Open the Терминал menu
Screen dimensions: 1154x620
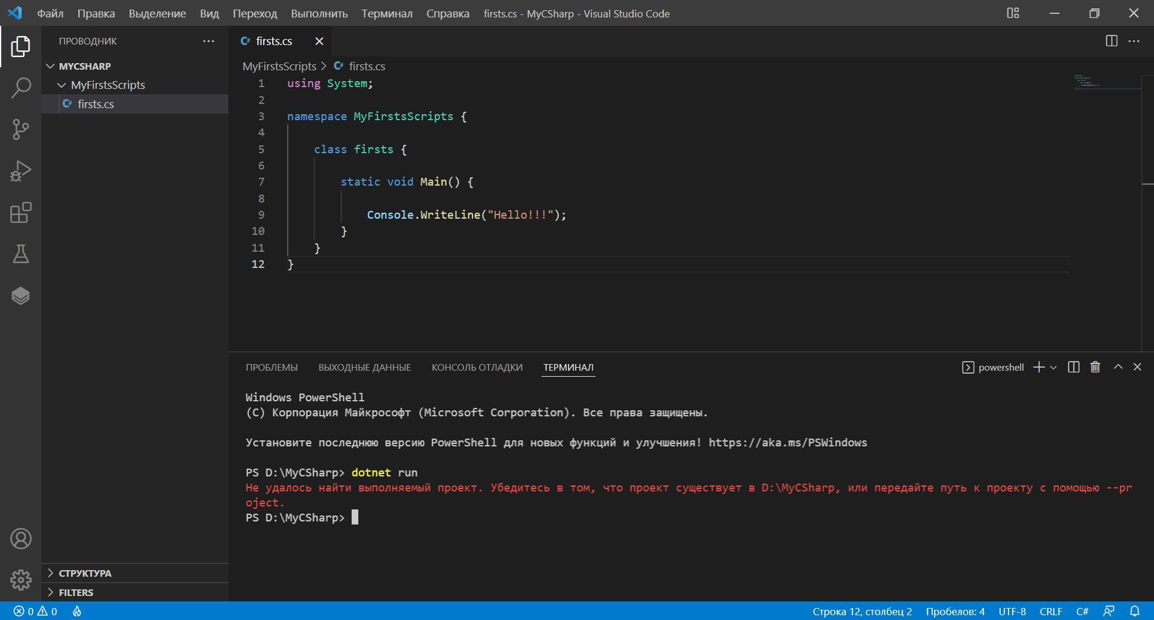coord(386,13)
